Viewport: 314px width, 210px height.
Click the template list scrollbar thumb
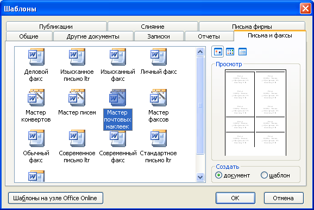200,105
